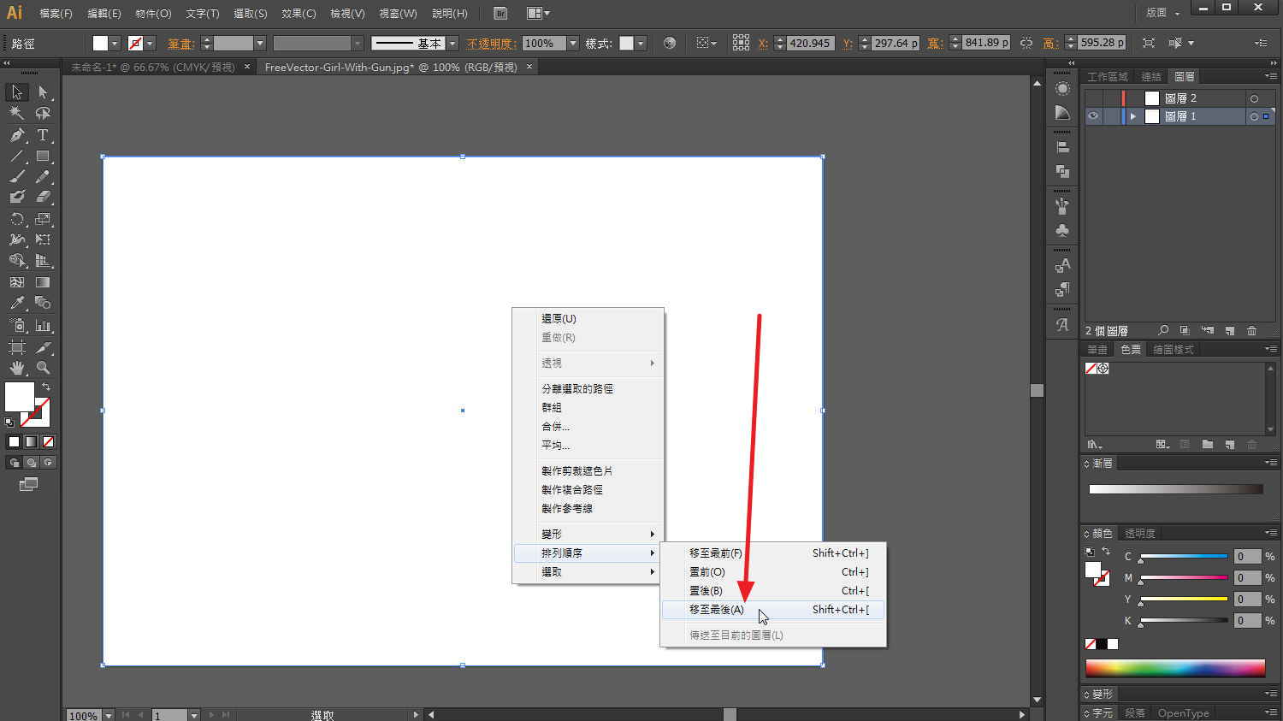This screenshot has width=1283, height=721.
Task: Click 群組 in the context menu
Action: pos(552,408)
